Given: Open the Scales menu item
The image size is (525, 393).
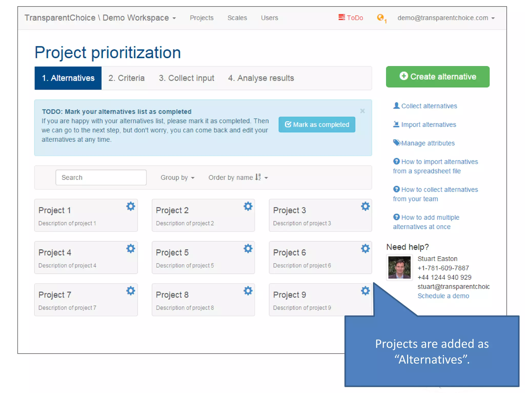Looking at the screenshot, I should [x=237, y=18].
